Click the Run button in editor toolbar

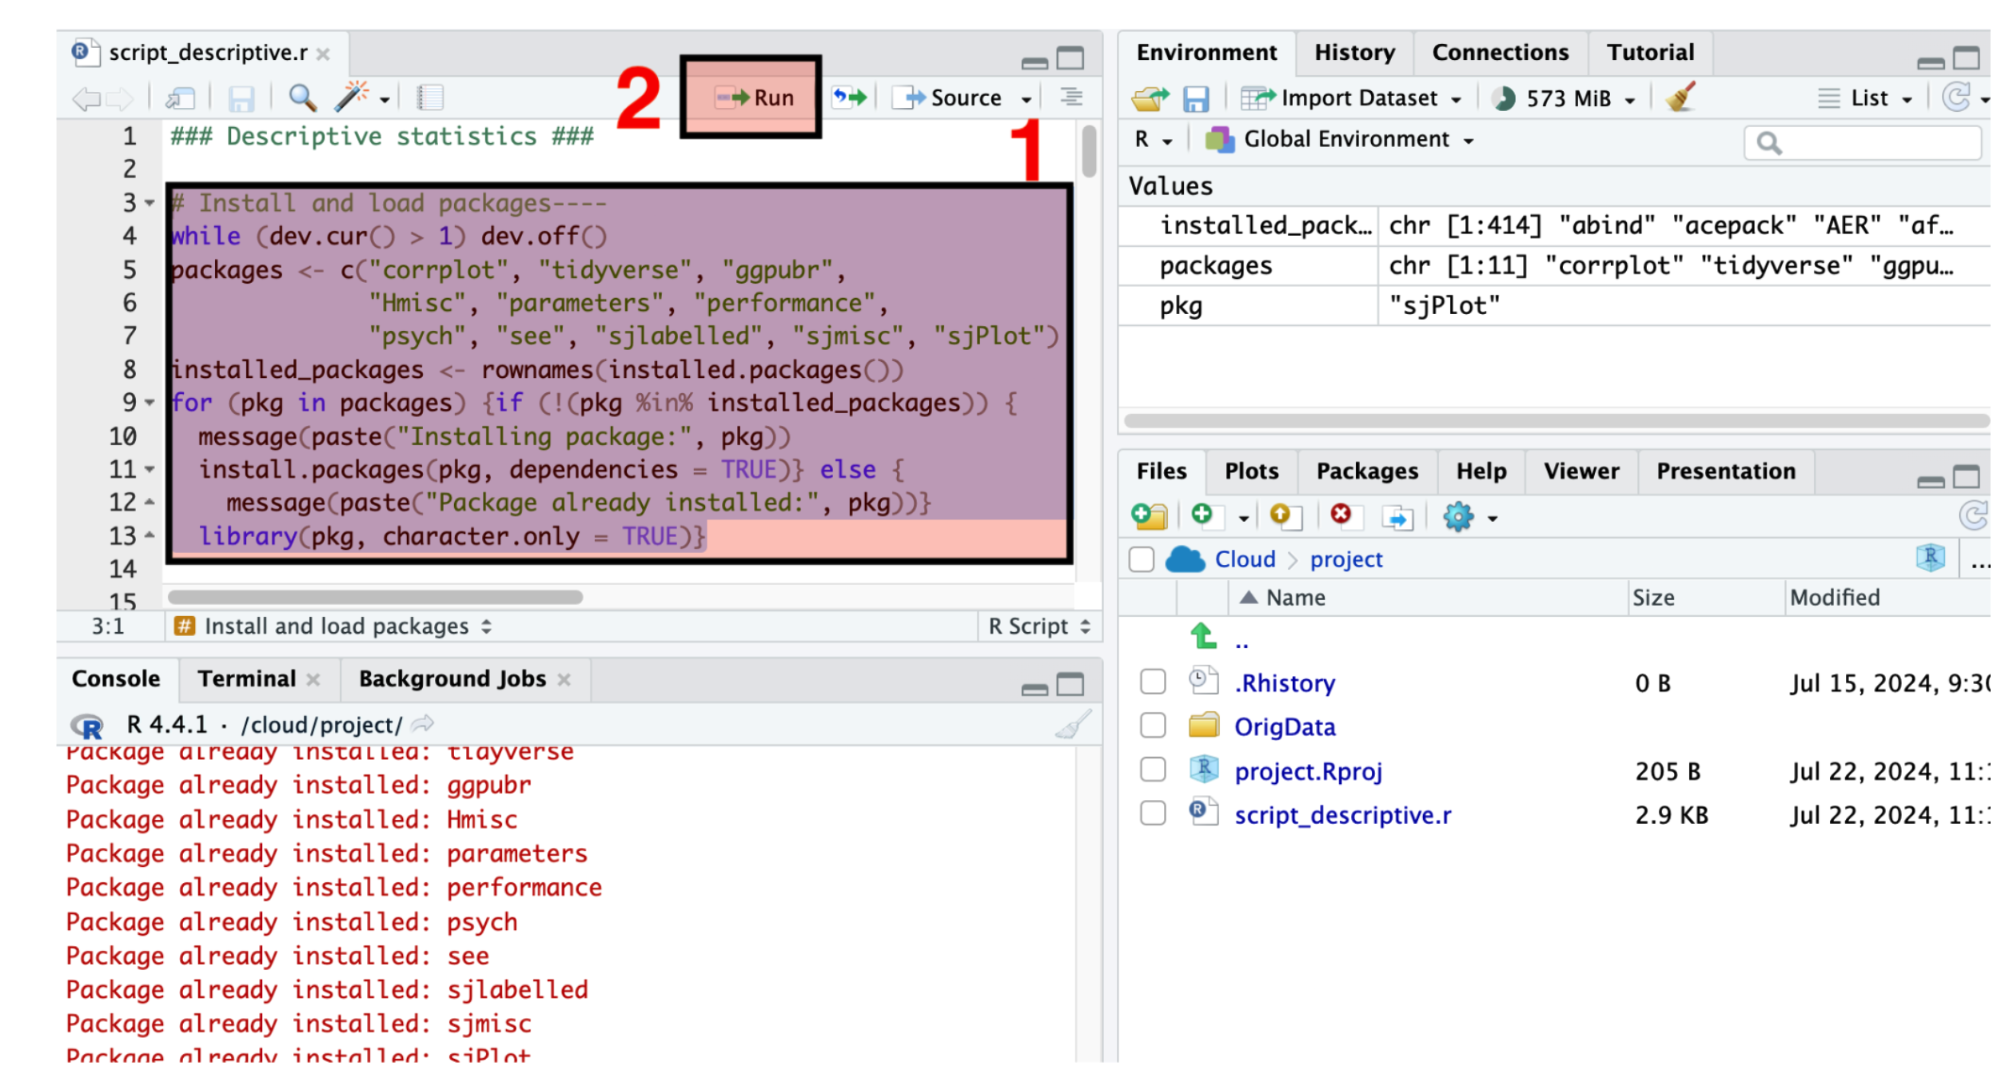[755, 97]
